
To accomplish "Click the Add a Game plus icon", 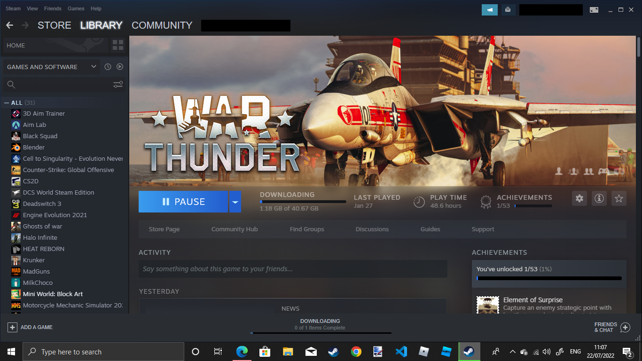I will click(x=13, y=327).
